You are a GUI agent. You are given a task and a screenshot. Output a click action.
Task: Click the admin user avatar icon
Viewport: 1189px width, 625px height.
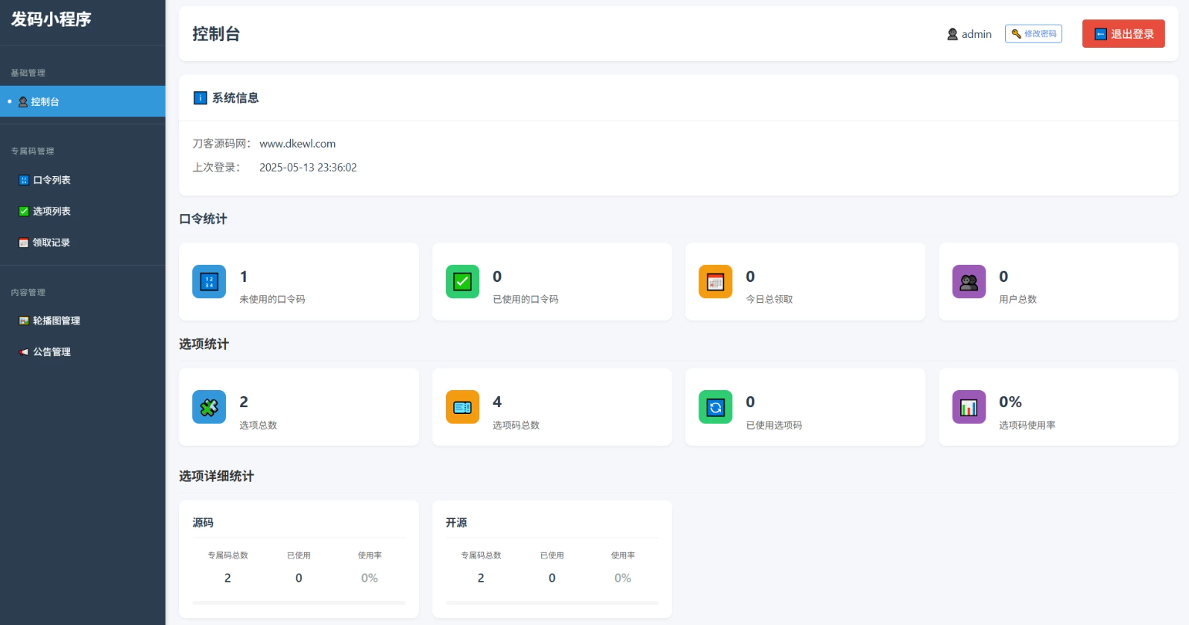coord(953,34)
